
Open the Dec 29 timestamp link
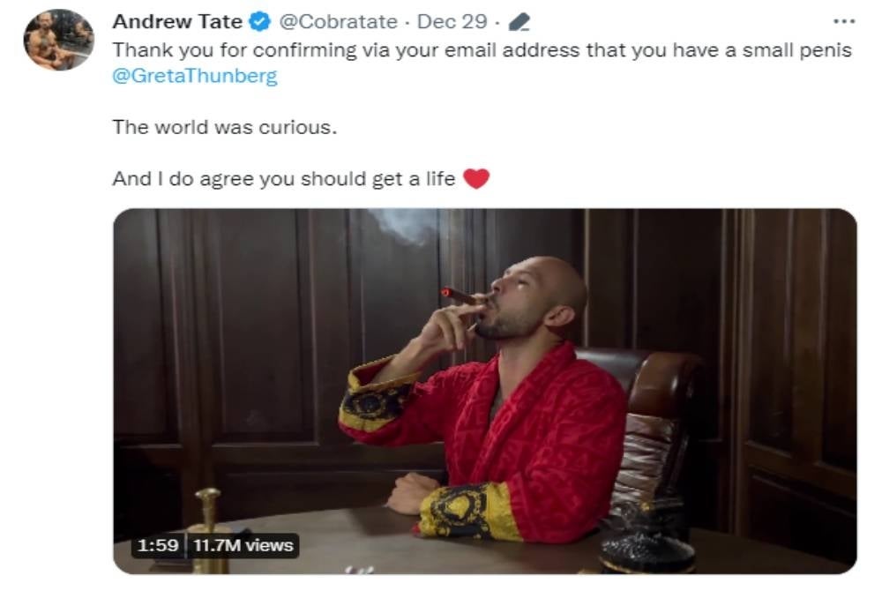click(x=452, y=22)
